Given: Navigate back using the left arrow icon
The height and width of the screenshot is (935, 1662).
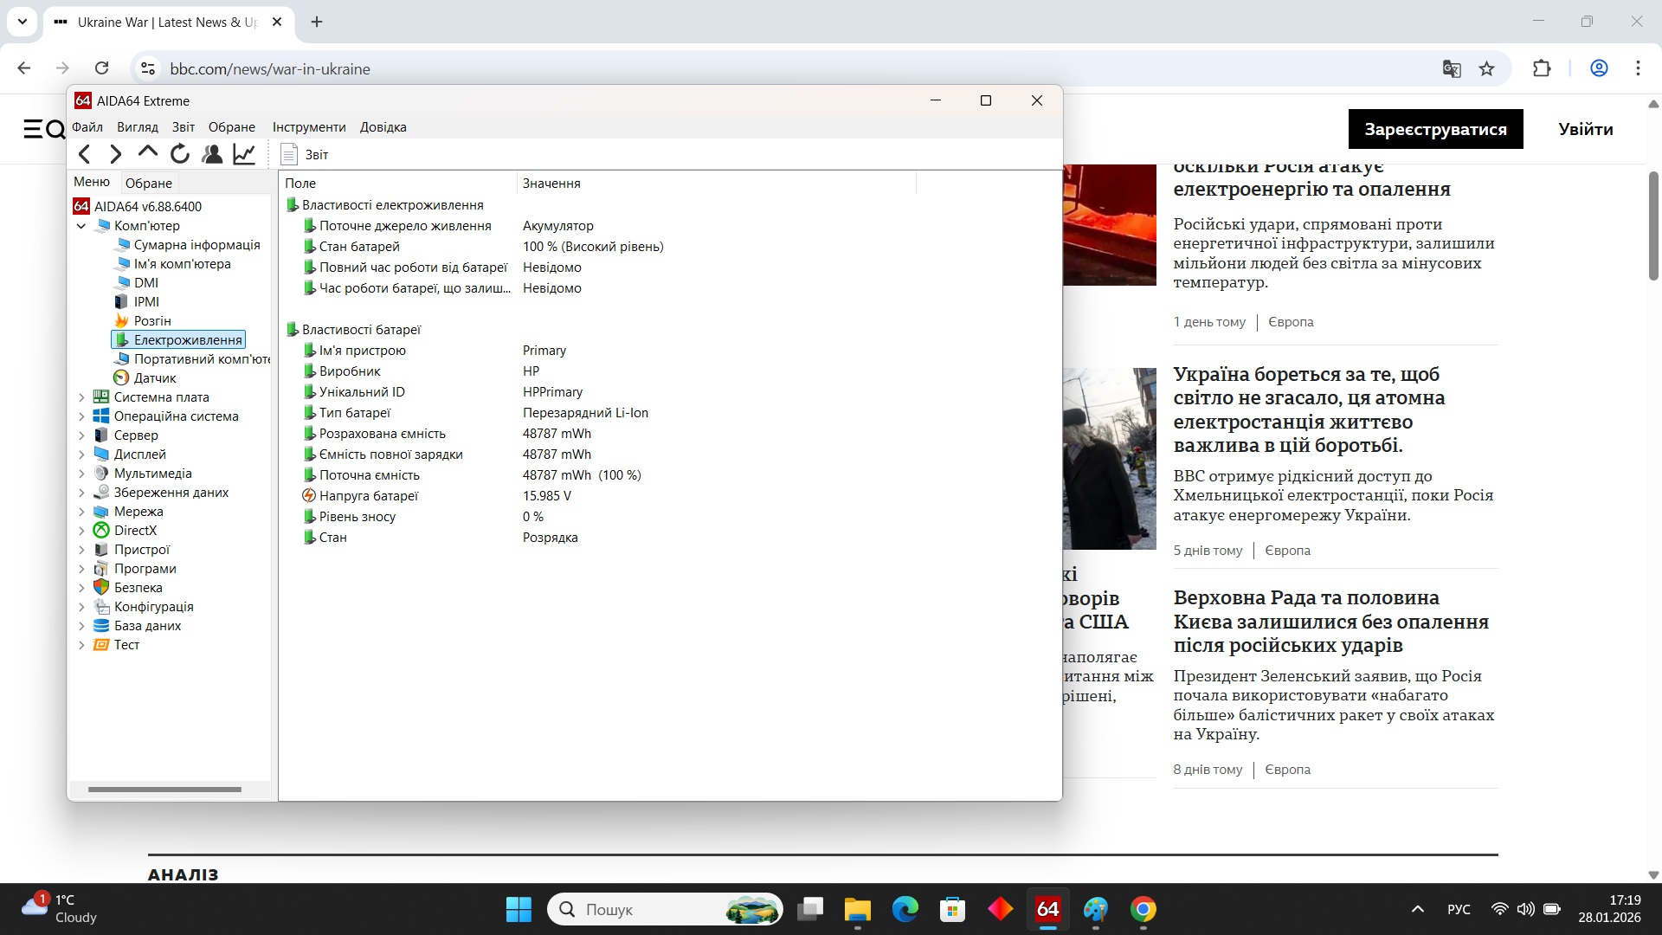Looking at the screenshot, I should 85,154.
